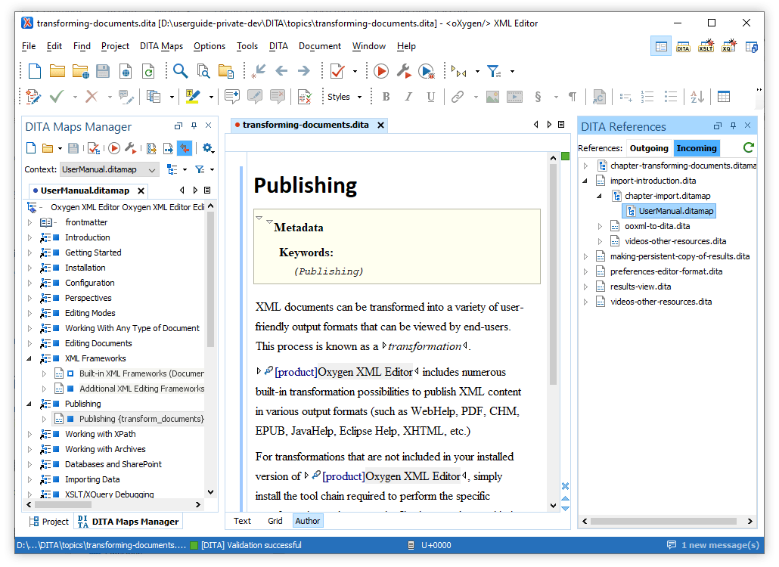The width and height of the screenshot is (779, 567).
Task: Click the Validate red checkmark icon
Action: click(337, 71)
